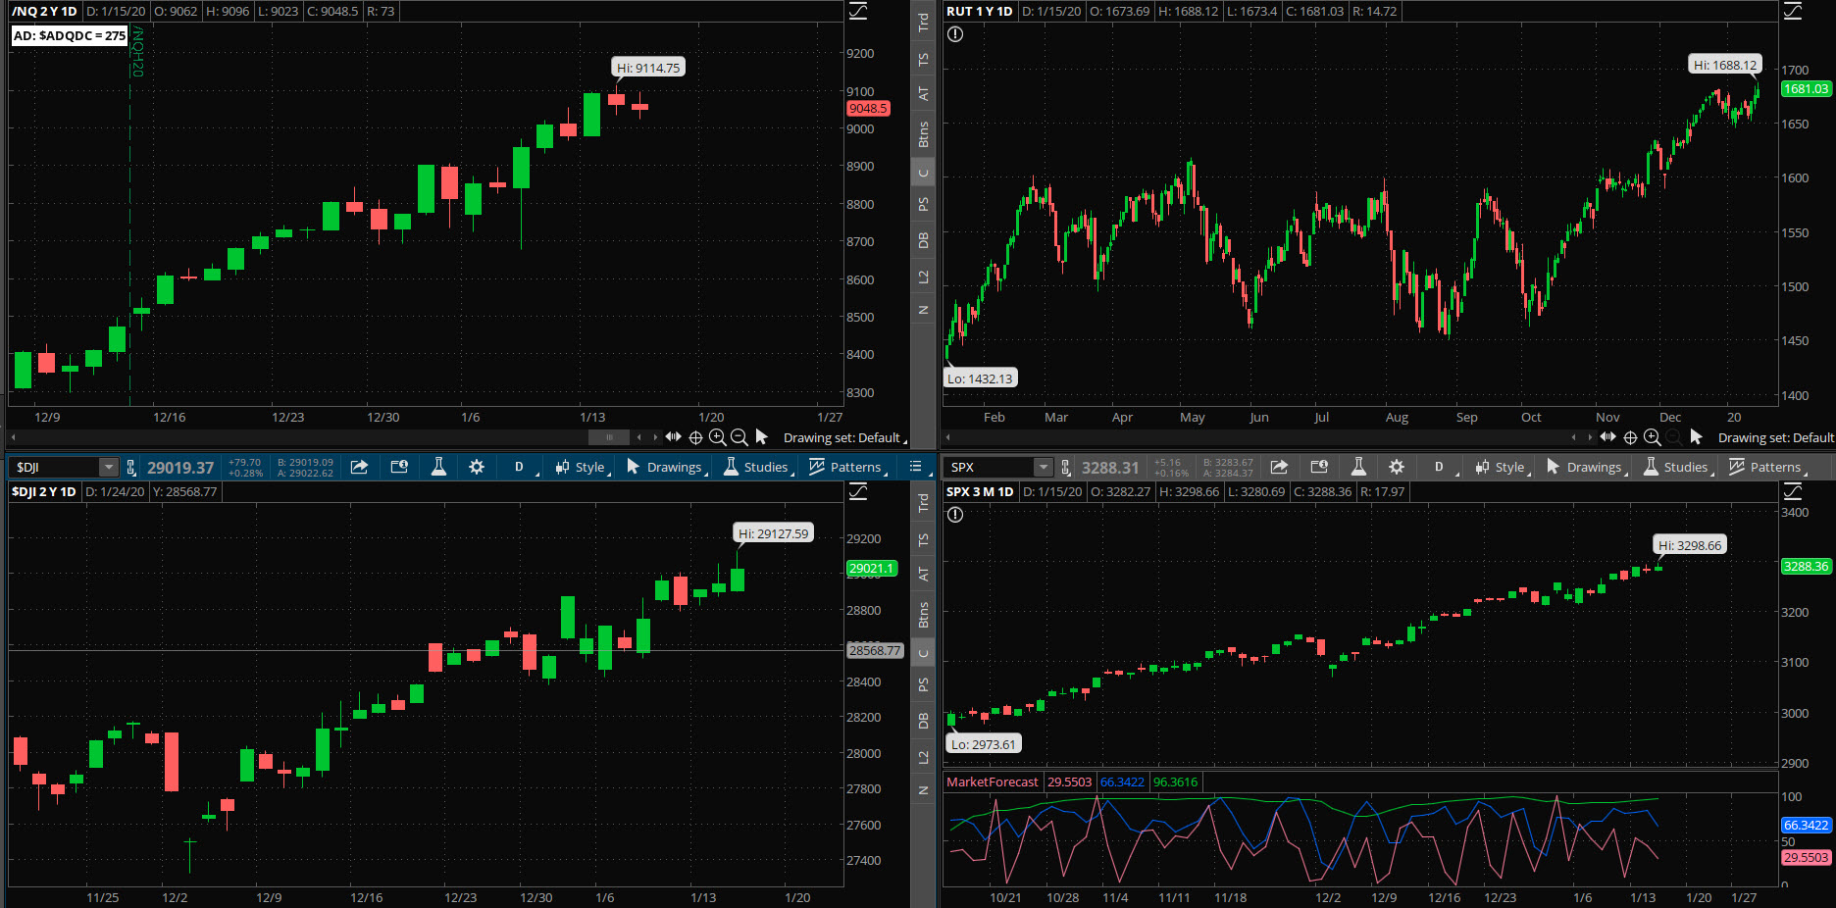Toggle the C sidebar tab beside $DJI chart

click(x=923, y=652)
